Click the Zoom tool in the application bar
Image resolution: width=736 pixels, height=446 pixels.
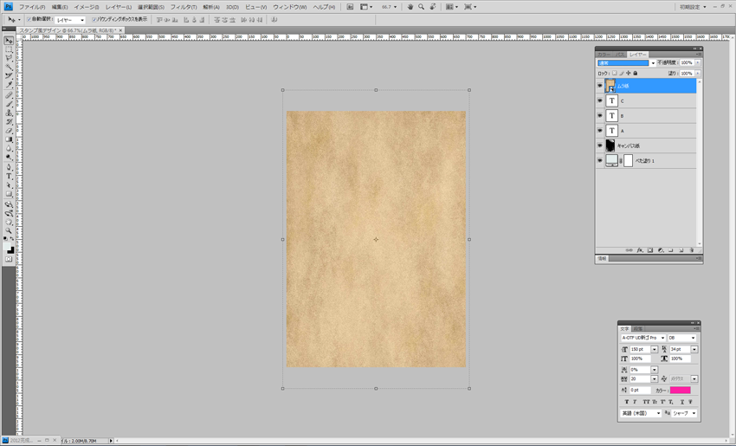coord(422,6)
